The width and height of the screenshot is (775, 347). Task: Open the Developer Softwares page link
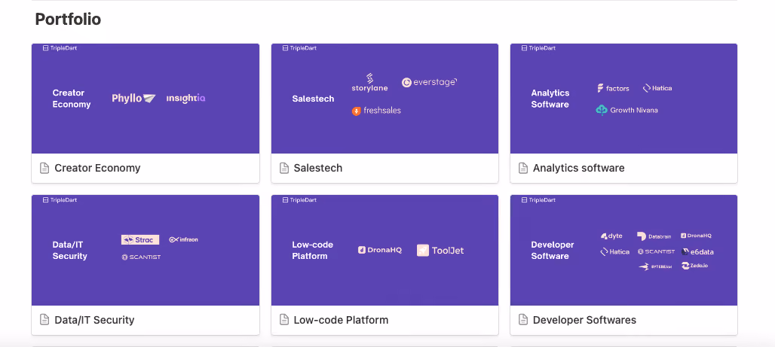pos(584,320)
